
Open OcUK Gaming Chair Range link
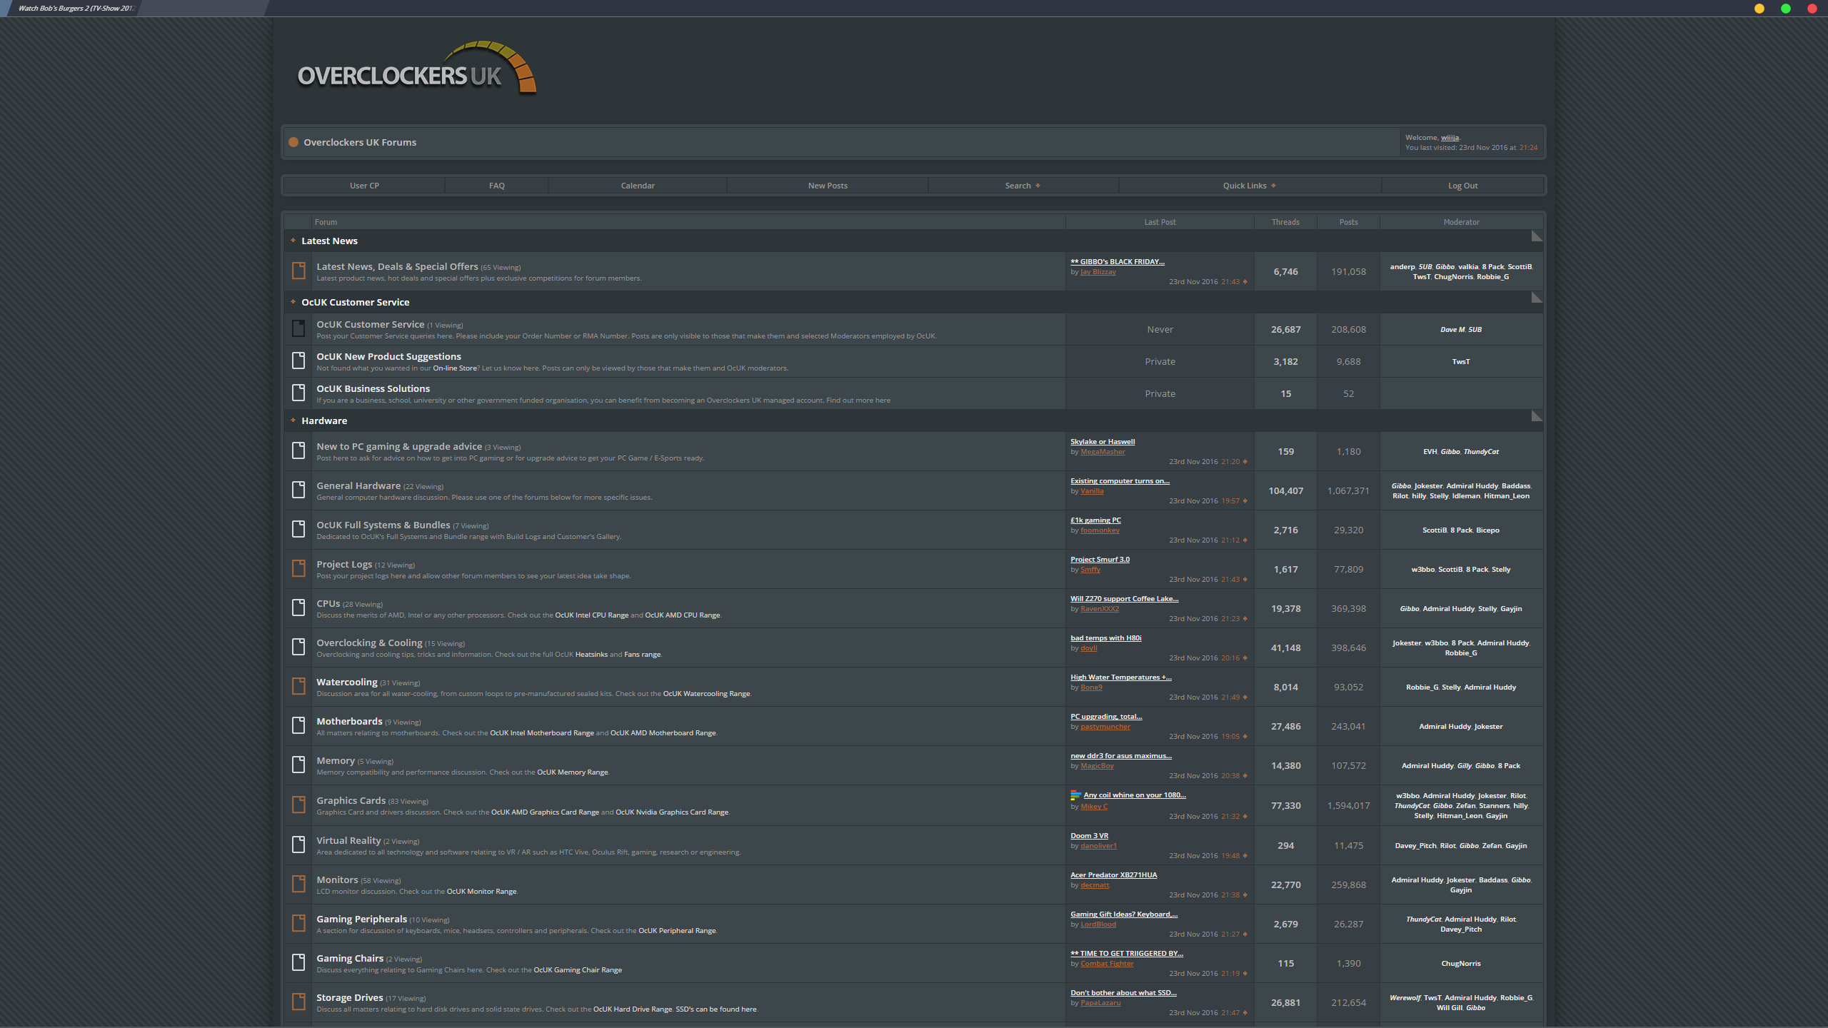coord(578,970)
